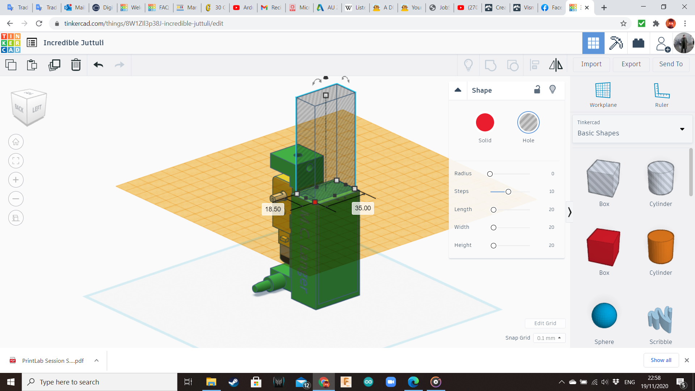
Task: Open the Snap Grid dropdown
Action: tap(549, 338)
